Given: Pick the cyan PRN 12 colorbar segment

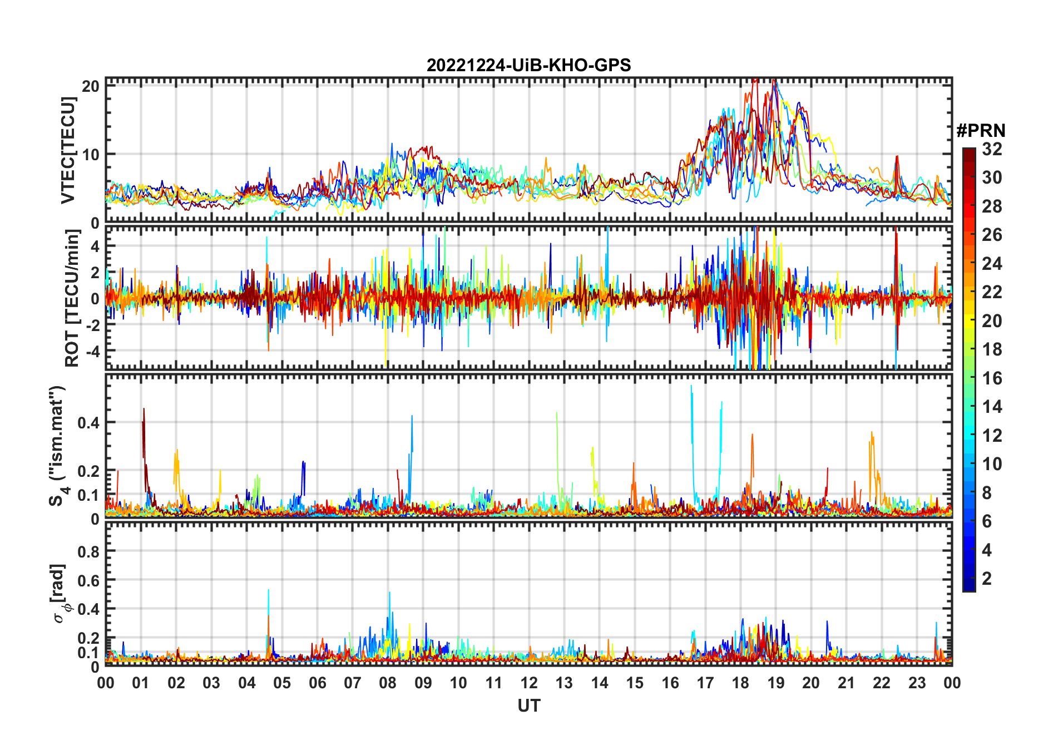Looking at the screenshot, I should point(969,436).
